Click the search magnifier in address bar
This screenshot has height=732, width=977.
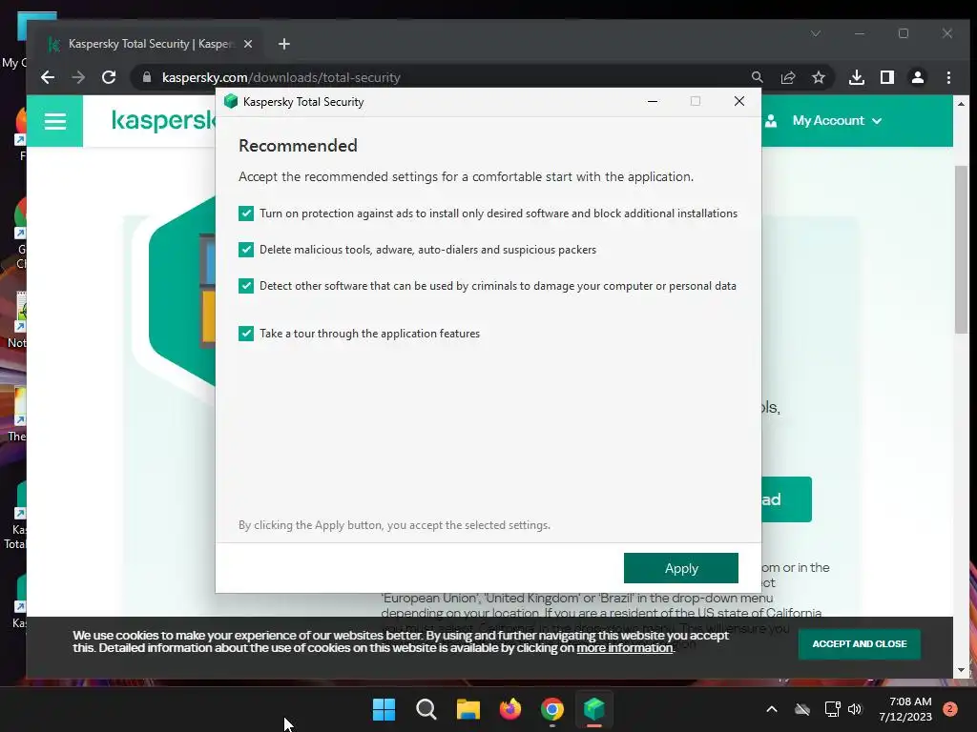(757, 77)
